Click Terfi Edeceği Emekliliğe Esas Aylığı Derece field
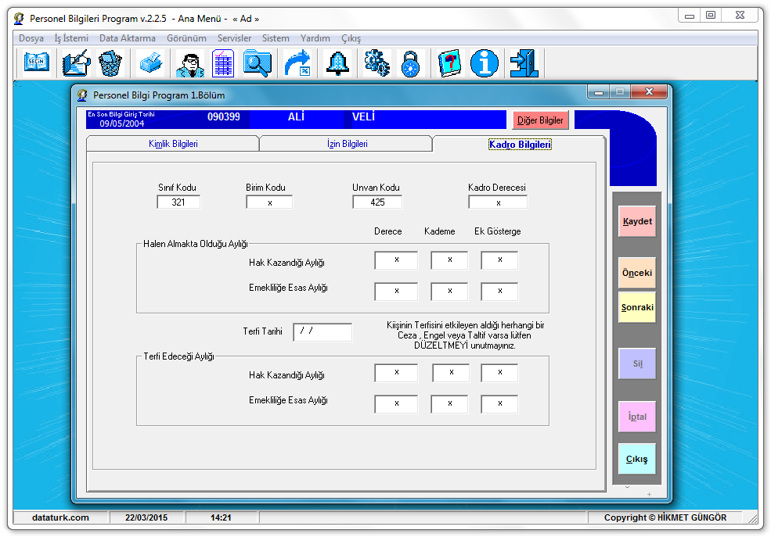This screenshot has width=771, height=537. [x=396, y=404]
